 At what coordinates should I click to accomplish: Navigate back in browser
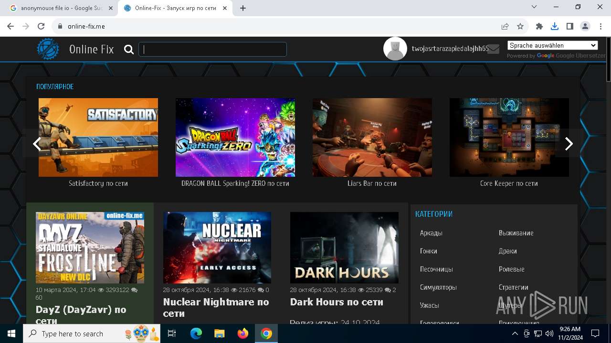coord(11,27)
